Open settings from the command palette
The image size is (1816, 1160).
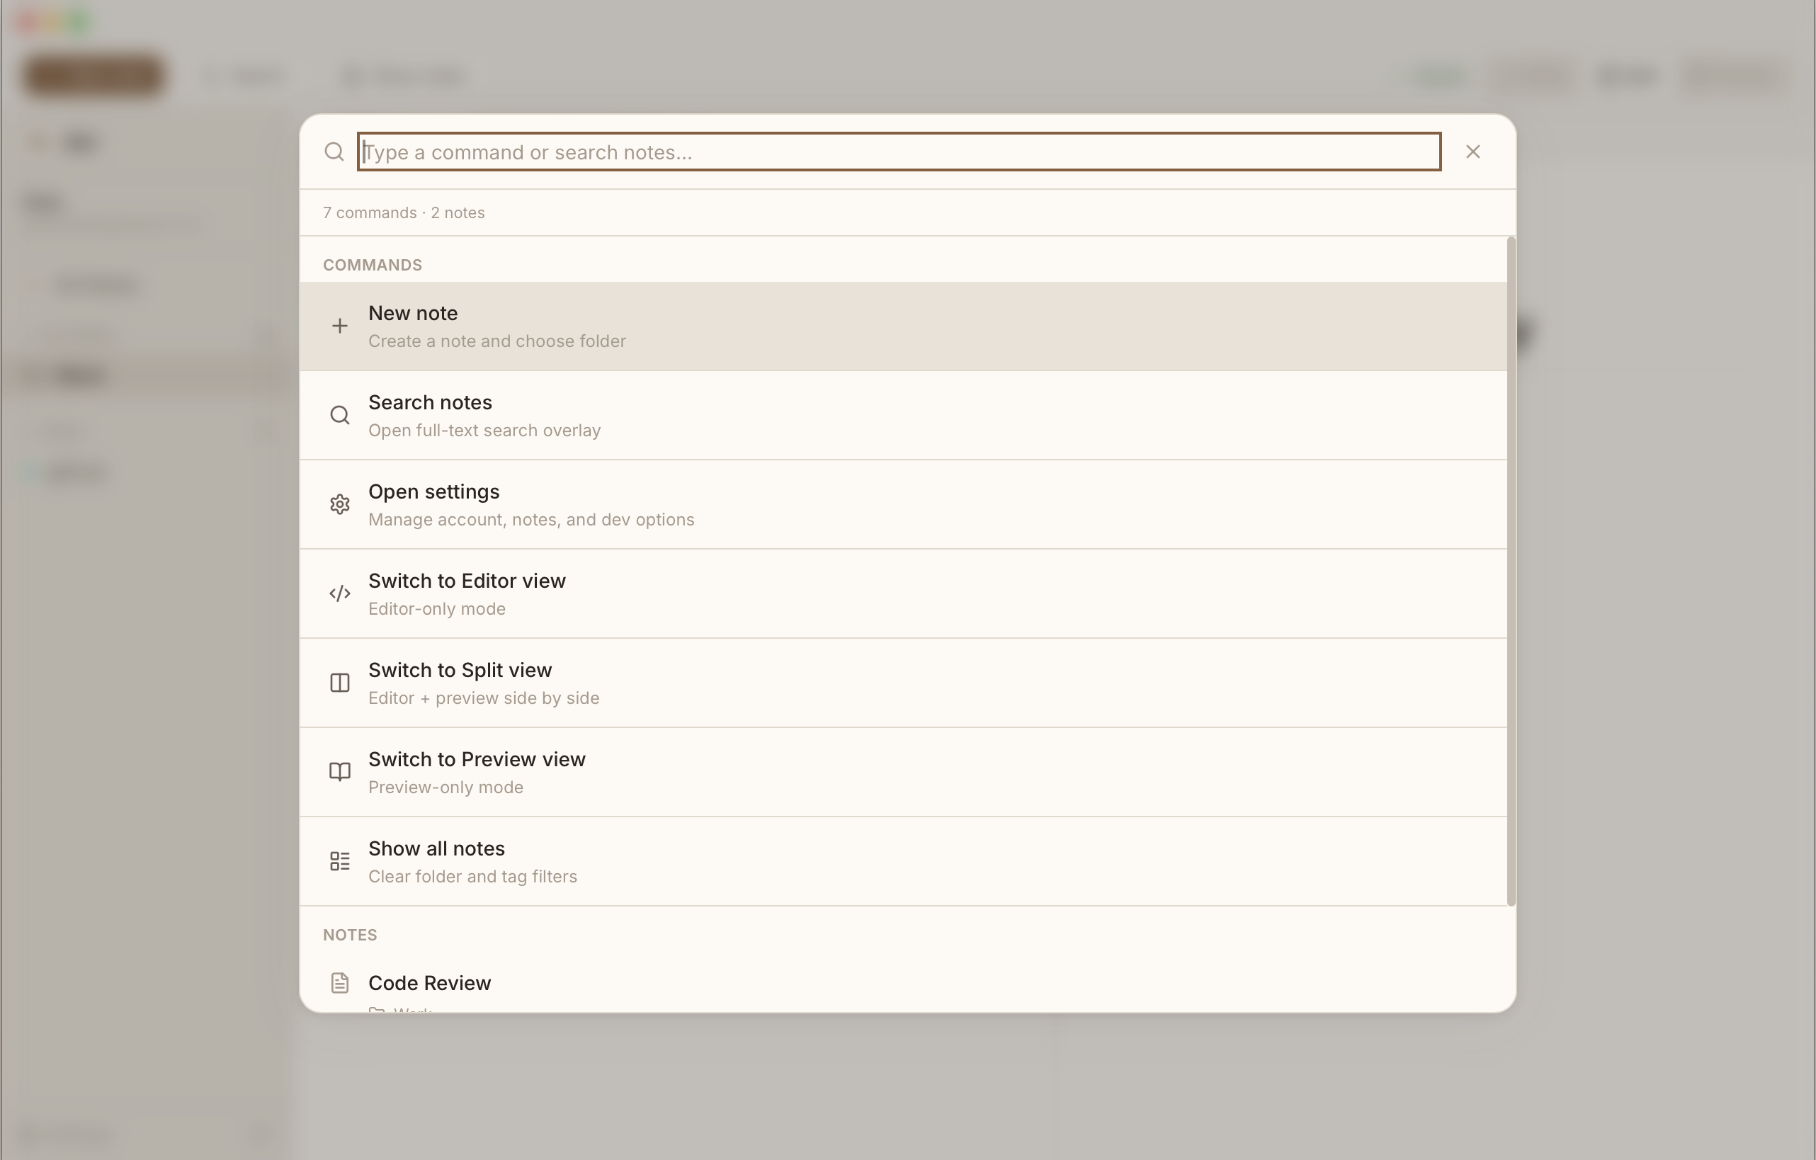[679, 504]
